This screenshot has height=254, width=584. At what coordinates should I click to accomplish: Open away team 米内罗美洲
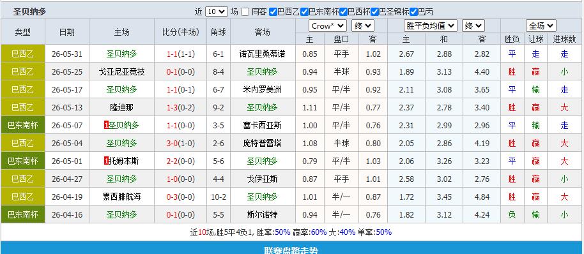click(x=263, y=89)
